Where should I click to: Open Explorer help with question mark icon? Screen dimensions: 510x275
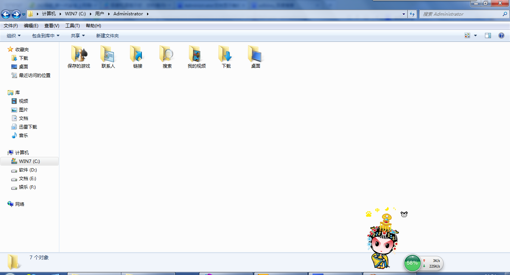pyautogui.click(x=501, y=35)
